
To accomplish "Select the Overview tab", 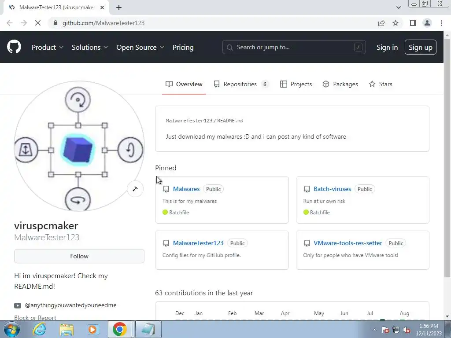I will 184,84.
